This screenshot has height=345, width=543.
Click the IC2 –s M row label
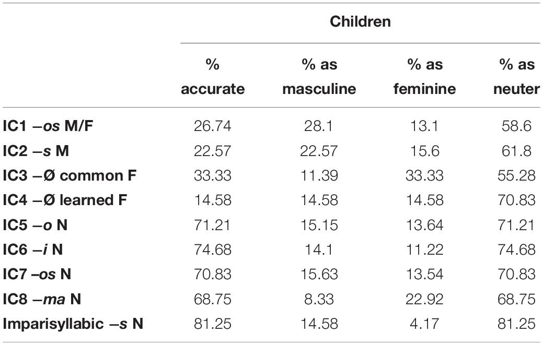[x=36, y=151]
